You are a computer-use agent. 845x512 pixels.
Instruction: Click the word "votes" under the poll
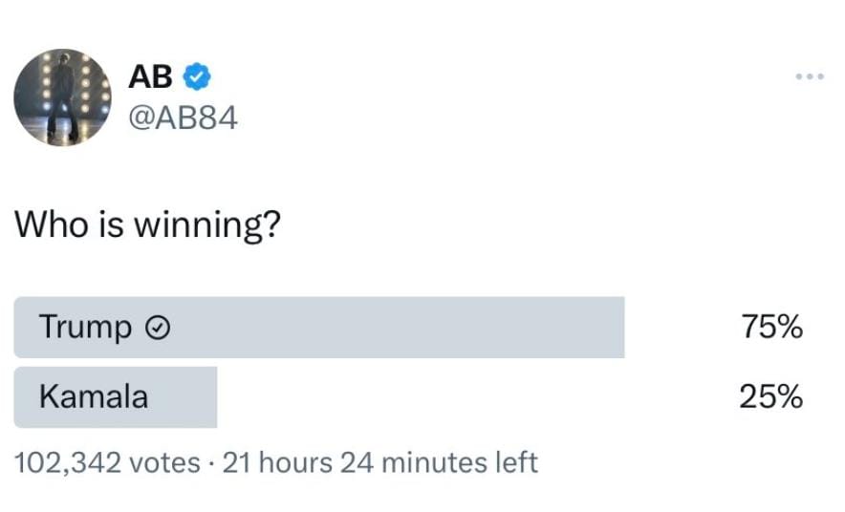[x=163, y=463]
